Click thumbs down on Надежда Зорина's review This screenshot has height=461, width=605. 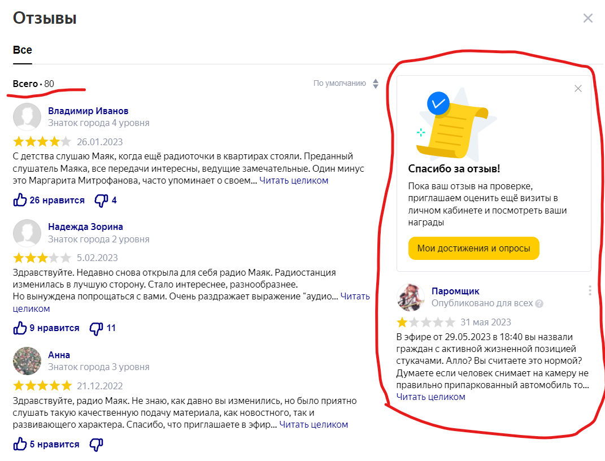tap(97, 328)
